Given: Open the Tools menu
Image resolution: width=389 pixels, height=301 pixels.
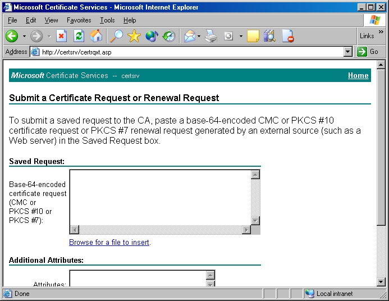Looking at the screenshot, I should coord(107,20).
